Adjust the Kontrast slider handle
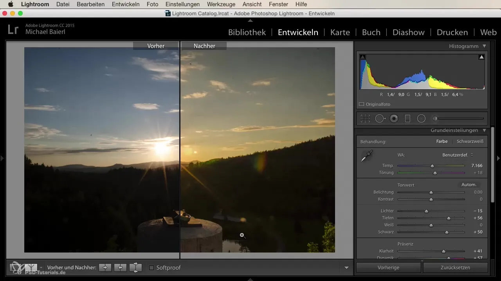This screenshot has width=501, height=281. click(431, 199)
